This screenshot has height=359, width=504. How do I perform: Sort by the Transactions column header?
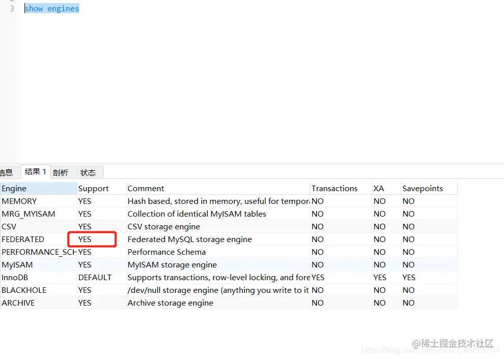341,189
